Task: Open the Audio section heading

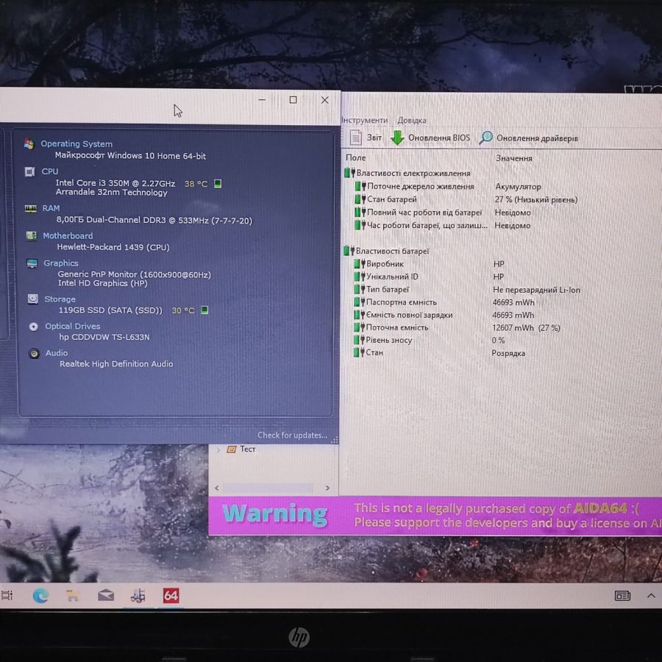Action: [x=57, y=352]
